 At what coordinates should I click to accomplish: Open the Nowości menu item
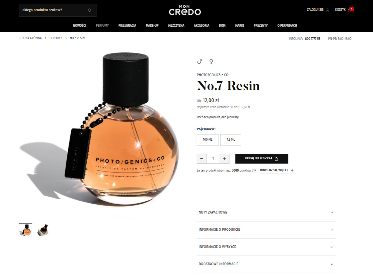(x=80, y=25)
